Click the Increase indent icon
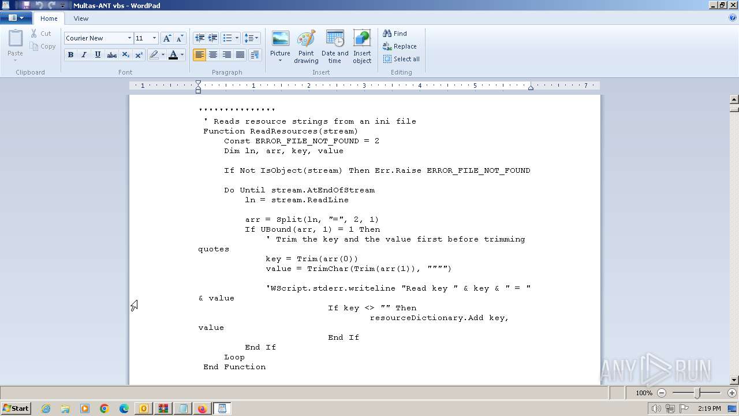Screen dimensions: 739x416 pyautogui.click(x=213, y=38)
